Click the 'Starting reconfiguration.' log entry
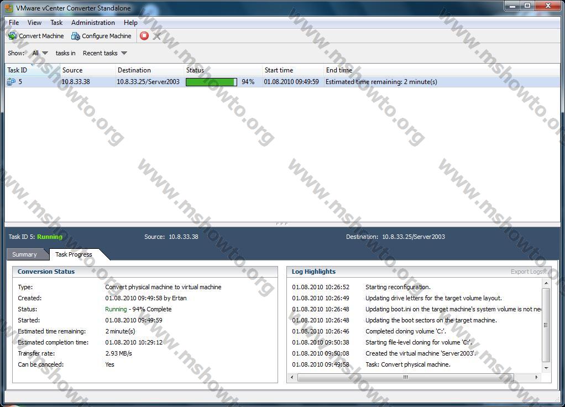The width and height of the screenshot is (565, 407). [398, 287]
